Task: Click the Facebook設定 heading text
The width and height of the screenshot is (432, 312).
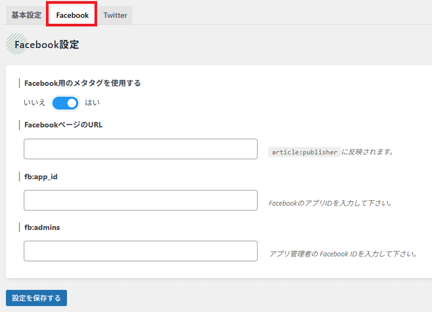Action: pos(47,45)
